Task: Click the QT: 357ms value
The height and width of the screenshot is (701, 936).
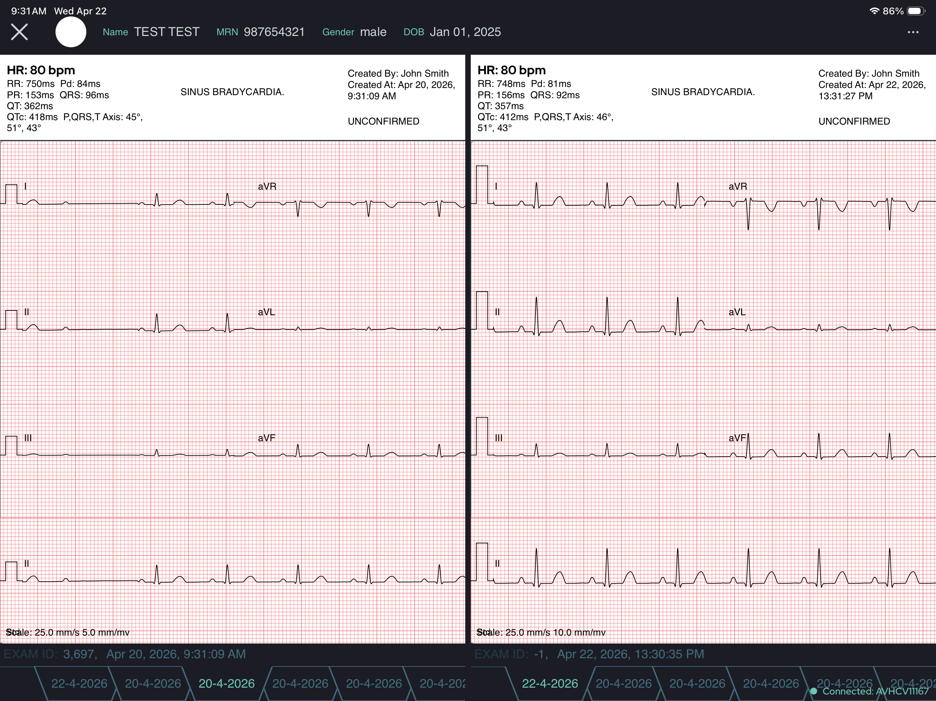Action: [501, 106]
